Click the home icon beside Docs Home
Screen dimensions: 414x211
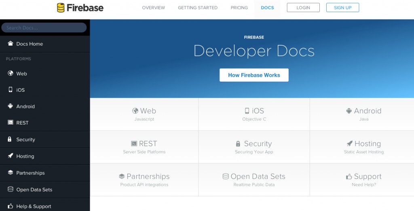(11, 44)
